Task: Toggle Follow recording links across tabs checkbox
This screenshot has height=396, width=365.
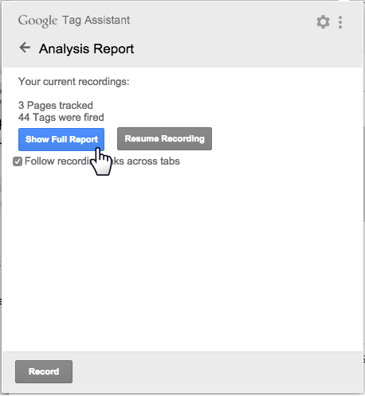Action: (18, 161)
